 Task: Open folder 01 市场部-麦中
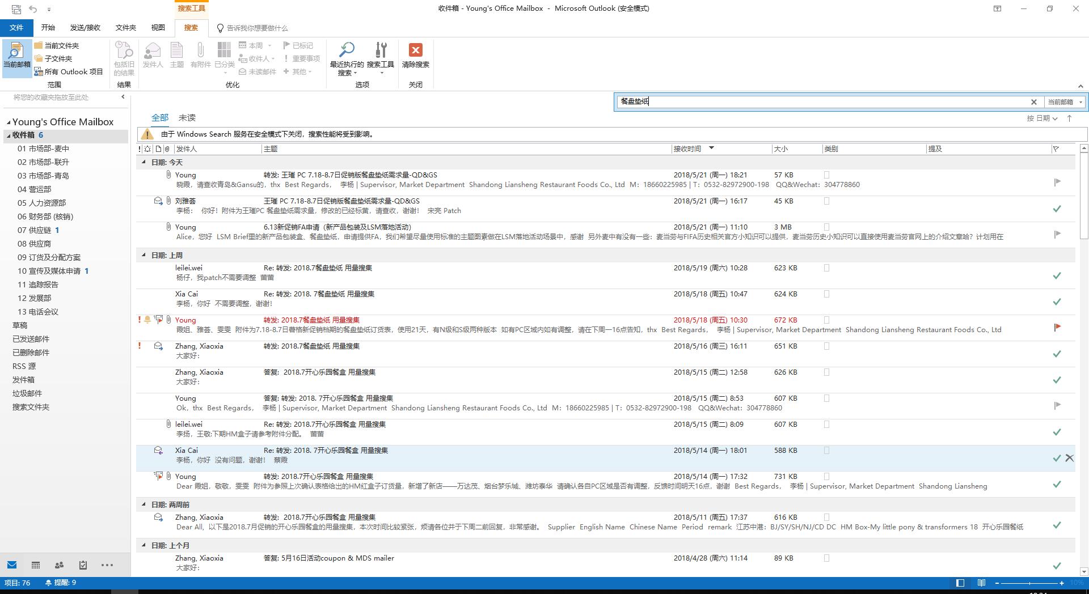tap(43, 148)
